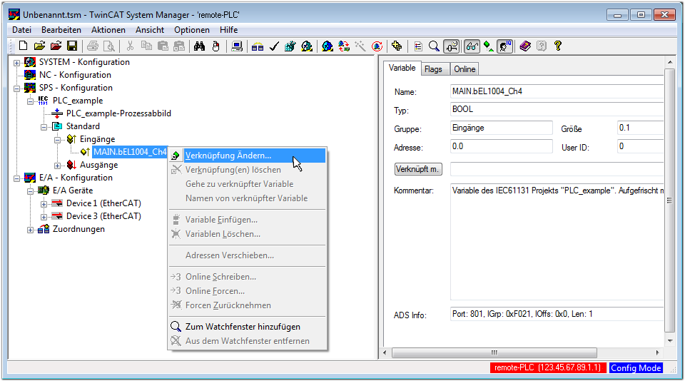Click the New document toolbar icon

pyautogui.click(x=23, y=46)
